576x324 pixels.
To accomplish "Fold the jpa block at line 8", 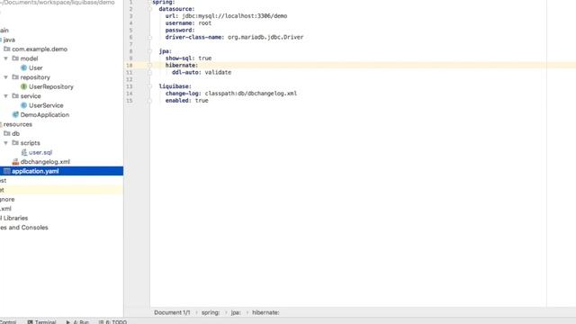I will pyautogui.click(x=150, y=51).
